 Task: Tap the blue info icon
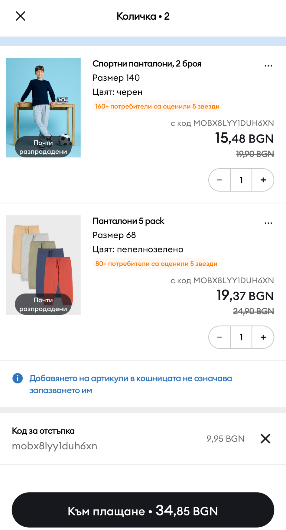tap(18, 378)
